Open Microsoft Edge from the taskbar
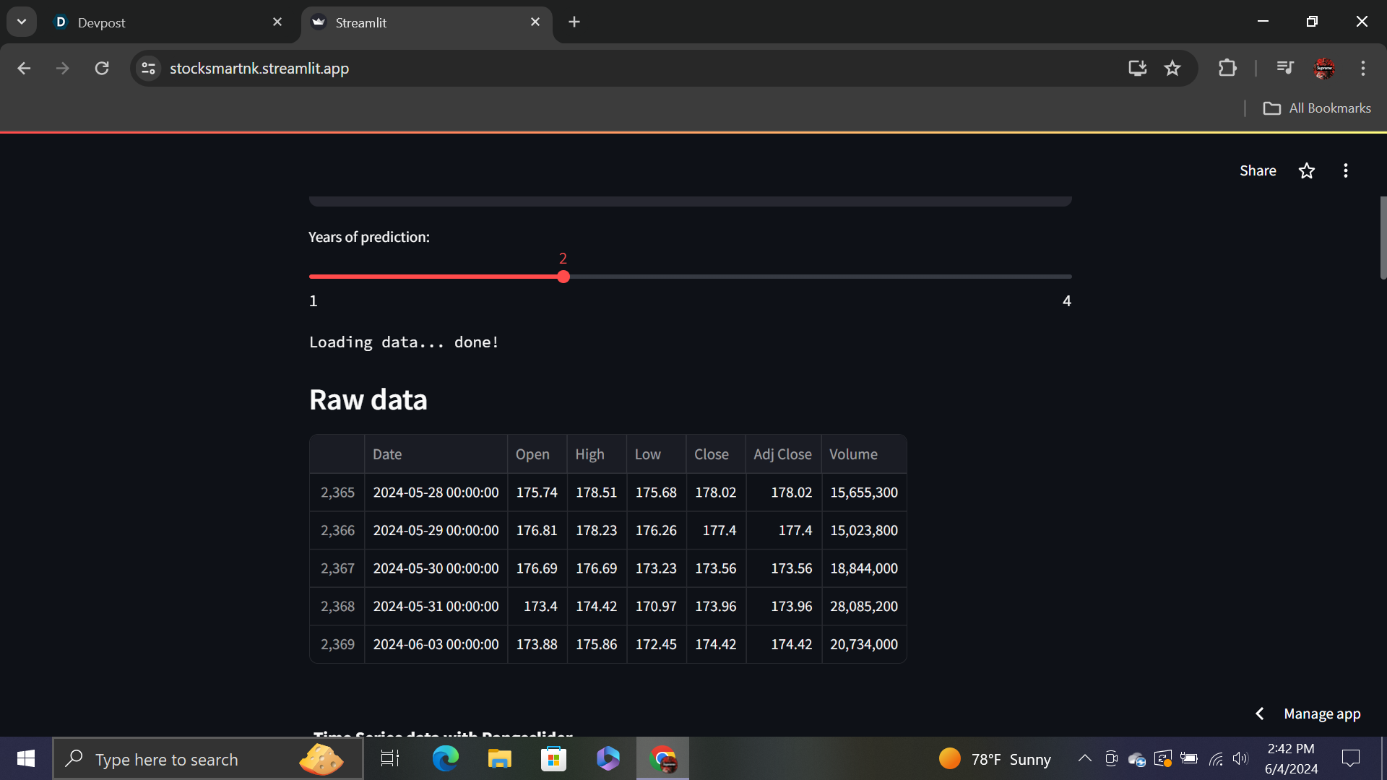Image resolution: width=1387 pixels, height=780 pixels. click(445, 759)
